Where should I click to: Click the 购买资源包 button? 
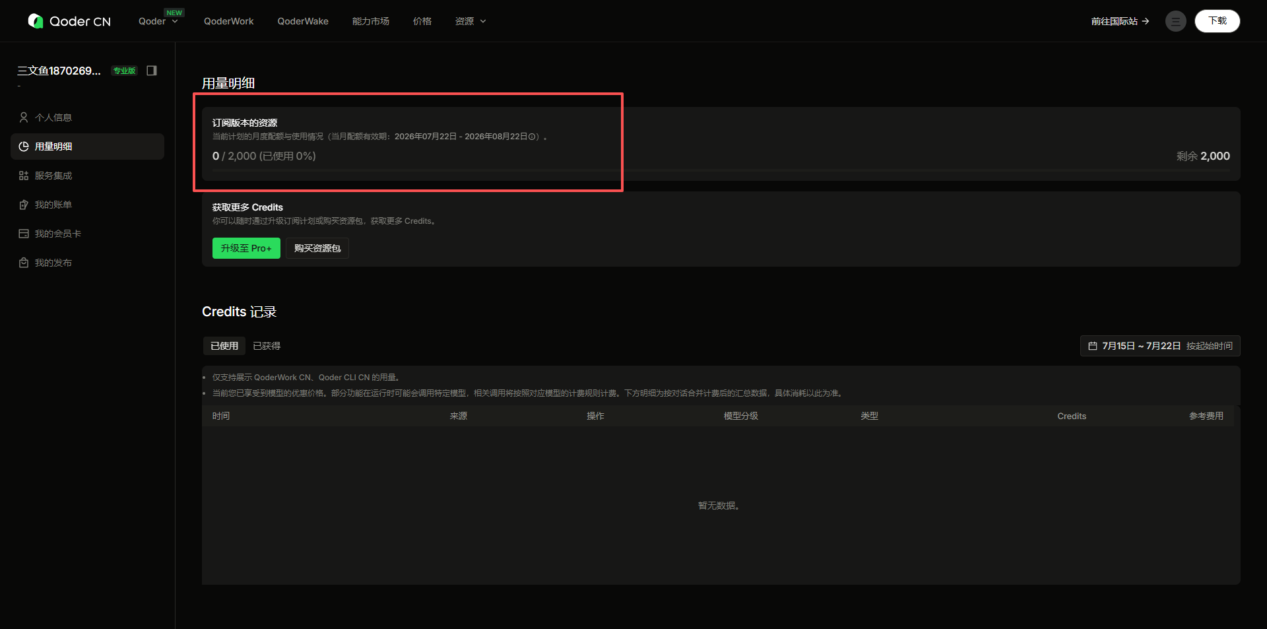pos(317,248)
